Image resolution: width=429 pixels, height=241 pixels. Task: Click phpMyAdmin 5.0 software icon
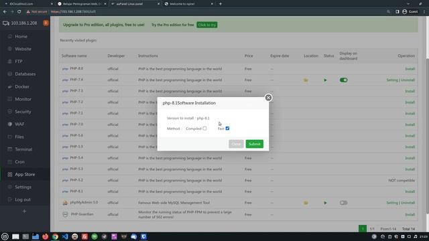tap(65, 203)
